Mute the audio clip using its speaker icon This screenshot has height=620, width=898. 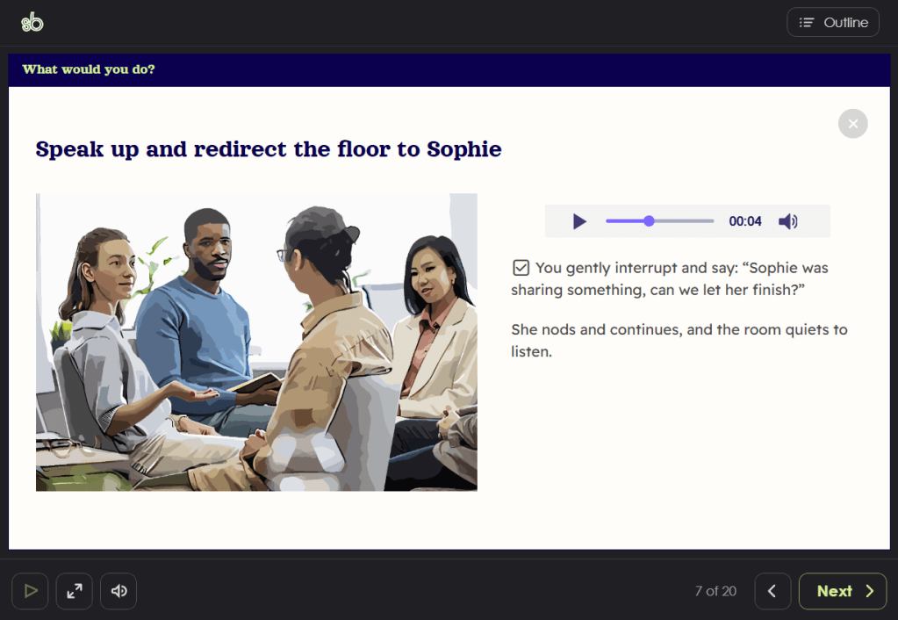787,221
